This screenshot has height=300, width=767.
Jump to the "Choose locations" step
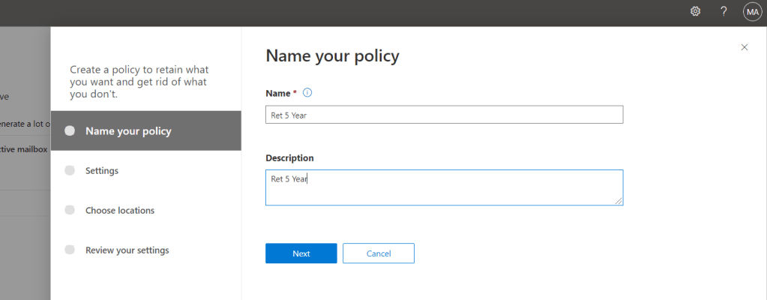coord(120,211)
